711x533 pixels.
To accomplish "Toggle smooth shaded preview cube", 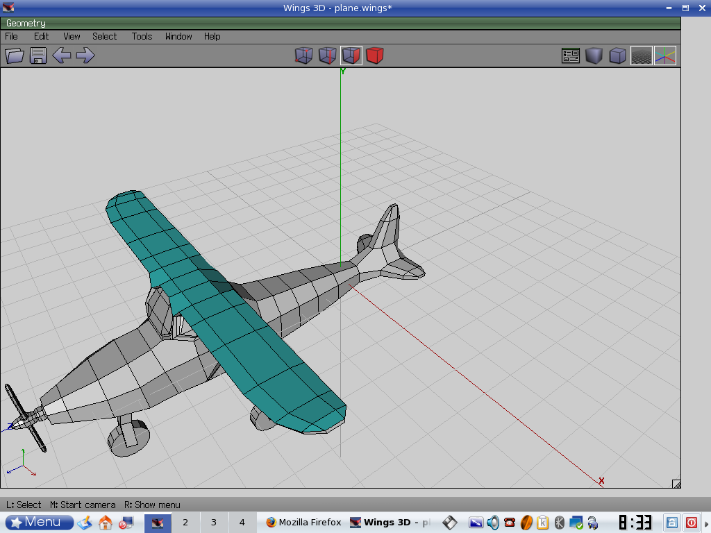I will click(x=594, y=56).
